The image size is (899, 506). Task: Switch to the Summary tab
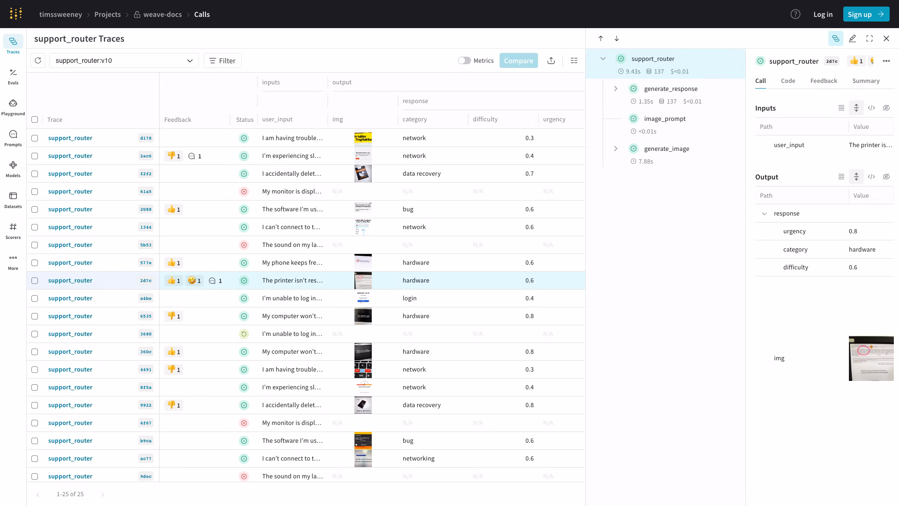866,81
